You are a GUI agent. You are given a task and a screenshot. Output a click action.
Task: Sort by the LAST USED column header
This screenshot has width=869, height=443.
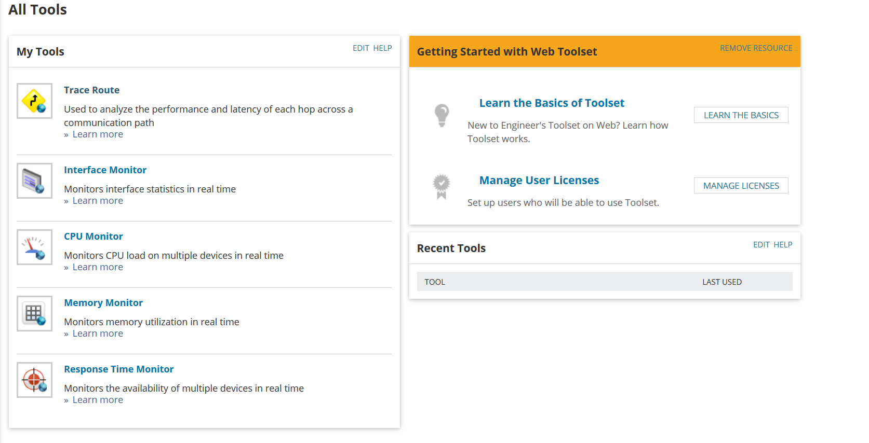(x=722, y=282)
